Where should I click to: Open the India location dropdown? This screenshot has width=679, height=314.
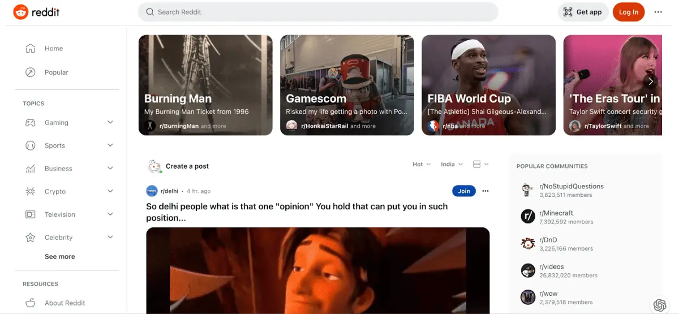point(452,164)
